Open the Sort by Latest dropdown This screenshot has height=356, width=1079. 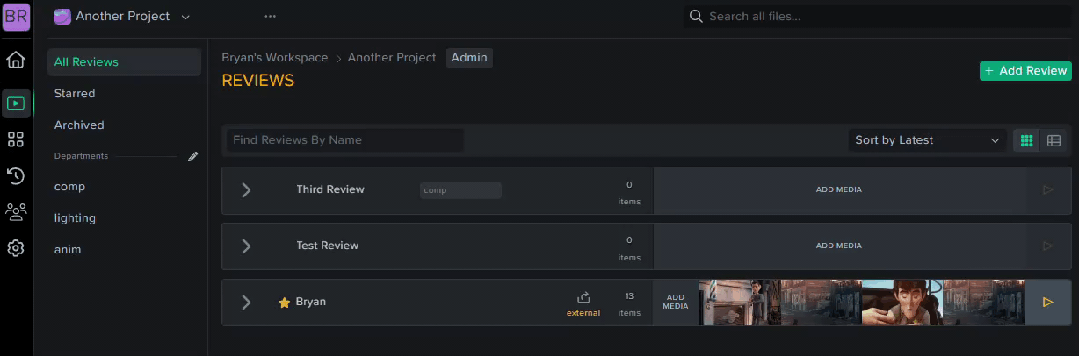click(x=927, y=140)
